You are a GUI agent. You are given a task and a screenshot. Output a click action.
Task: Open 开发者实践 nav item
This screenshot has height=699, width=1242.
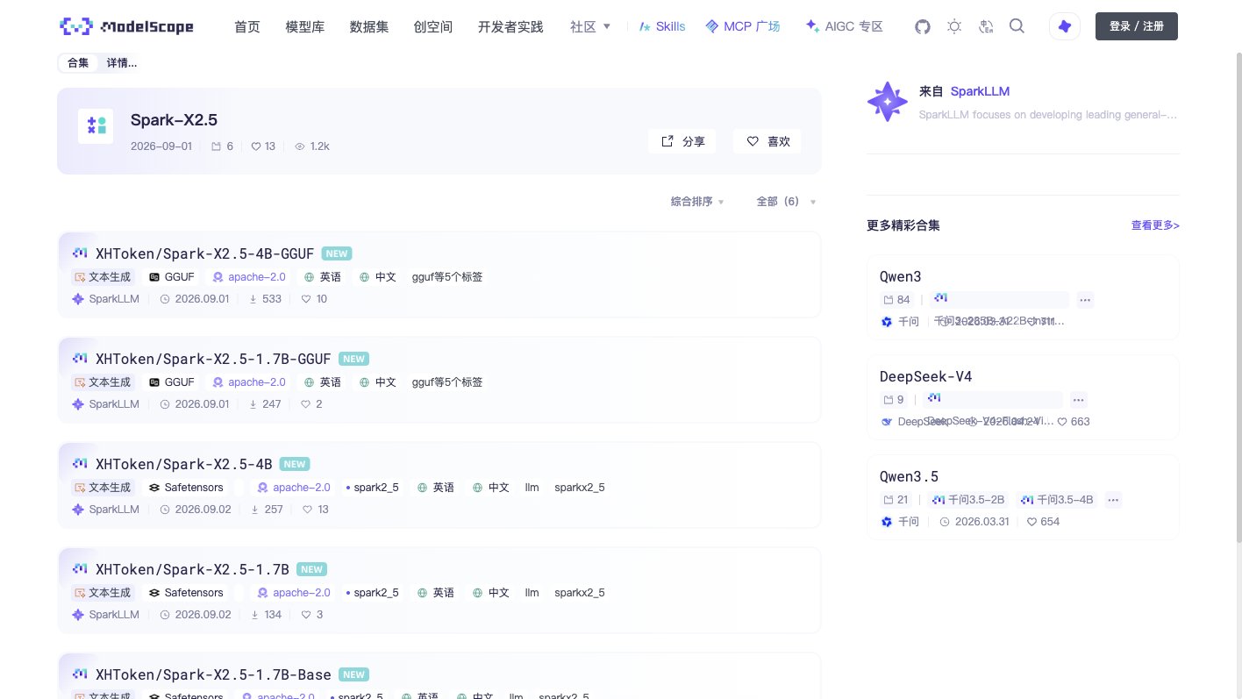510,27
